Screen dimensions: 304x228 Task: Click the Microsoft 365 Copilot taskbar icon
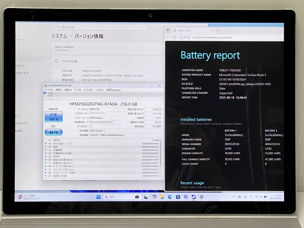186,197
